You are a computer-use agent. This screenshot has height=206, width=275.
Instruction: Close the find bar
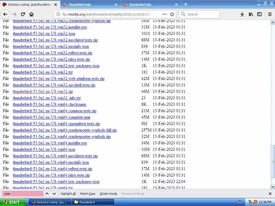point(270,194)
